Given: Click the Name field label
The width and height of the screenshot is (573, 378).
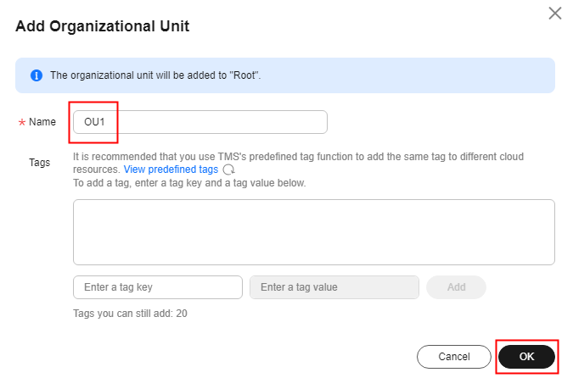Looking at the screenshot, I should tap(42, 122).
